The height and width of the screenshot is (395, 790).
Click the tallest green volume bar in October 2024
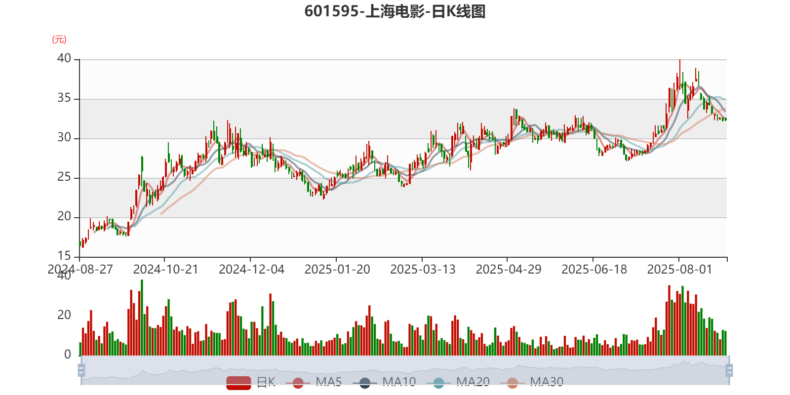pyautogui.click(x=142, y=317)
